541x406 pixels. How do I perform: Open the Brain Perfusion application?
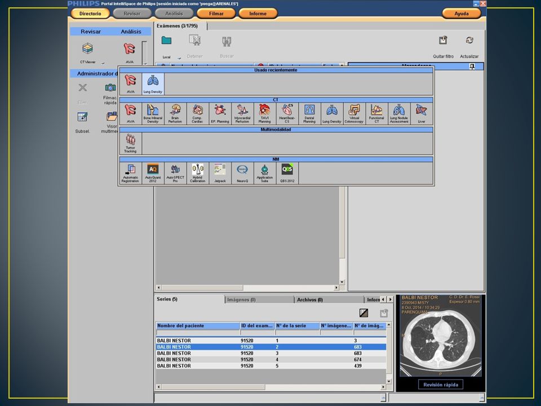tap(175, 113)
